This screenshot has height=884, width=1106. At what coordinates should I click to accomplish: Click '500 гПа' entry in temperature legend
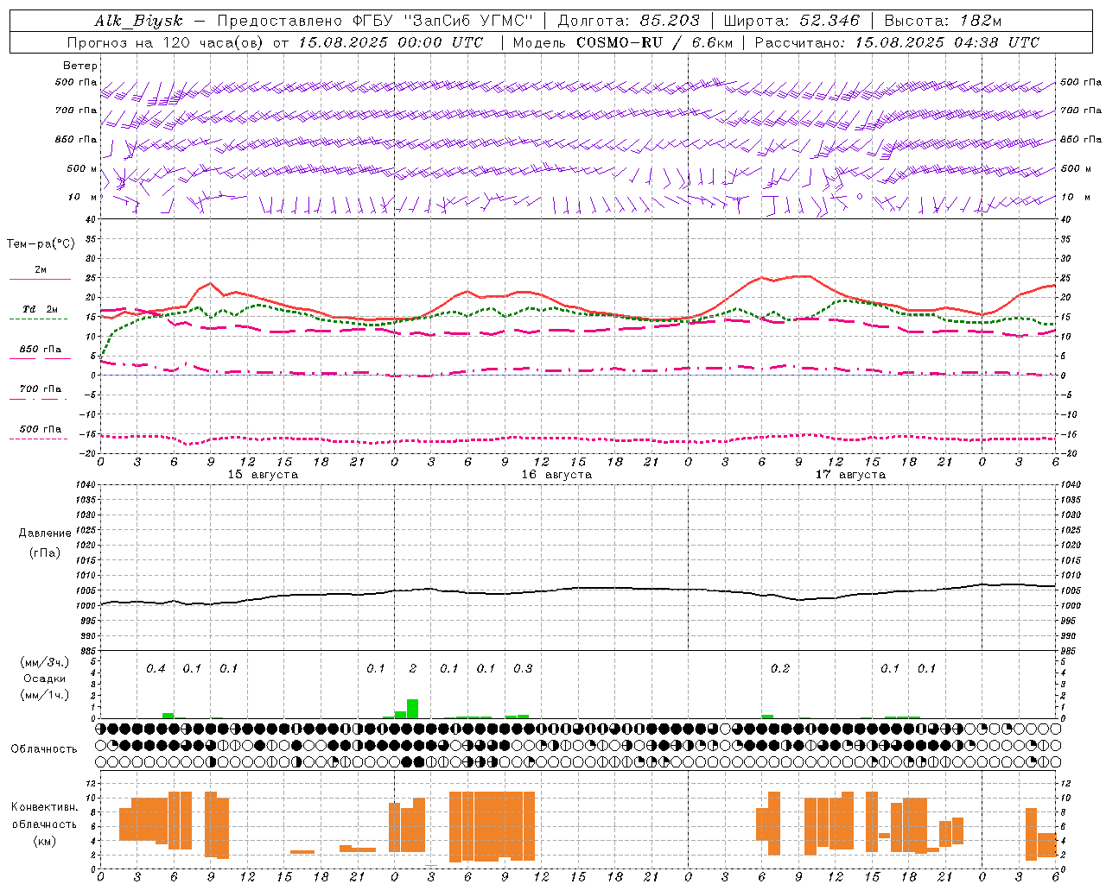[x=41, y=429]
